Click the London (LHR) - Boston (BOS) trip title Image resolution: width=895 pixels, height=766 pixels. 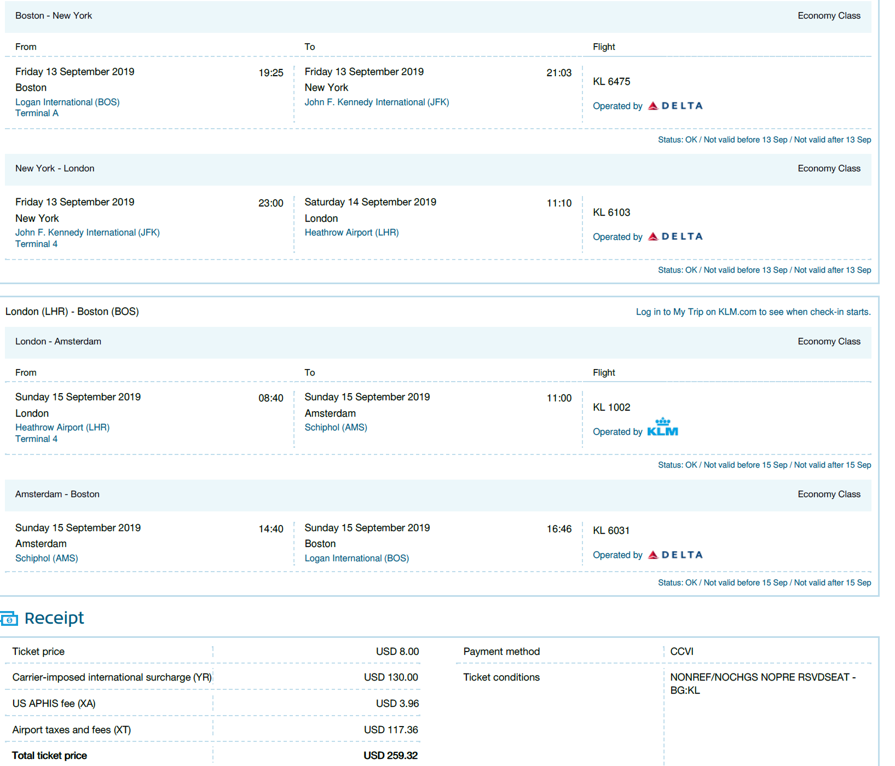click(x=72, y=312)
